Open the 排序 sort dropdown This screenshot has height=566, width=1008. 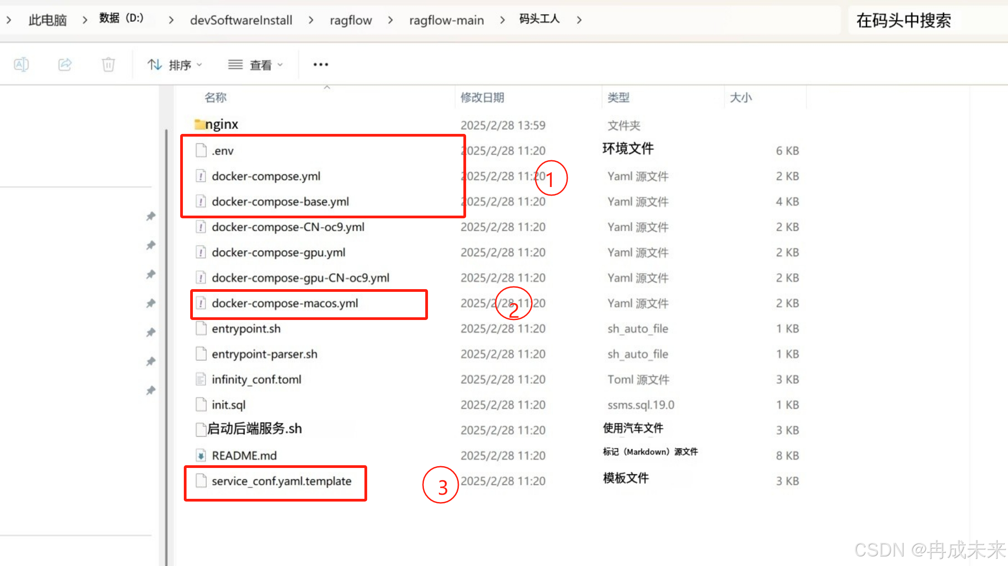click(175, 65)
